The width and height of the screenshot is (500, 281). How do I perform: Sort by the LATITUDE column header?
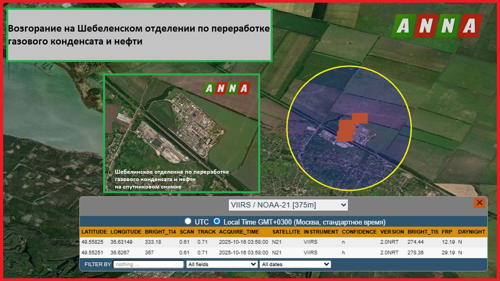pos(94,232)
